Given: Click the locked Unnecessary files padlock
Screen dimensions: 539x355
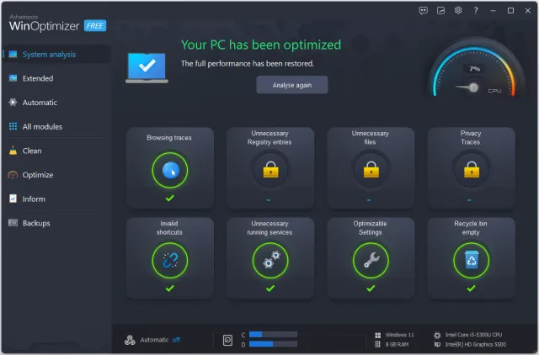Looking at the screenshot, I should pyautogui.click(x=371, y=169).
